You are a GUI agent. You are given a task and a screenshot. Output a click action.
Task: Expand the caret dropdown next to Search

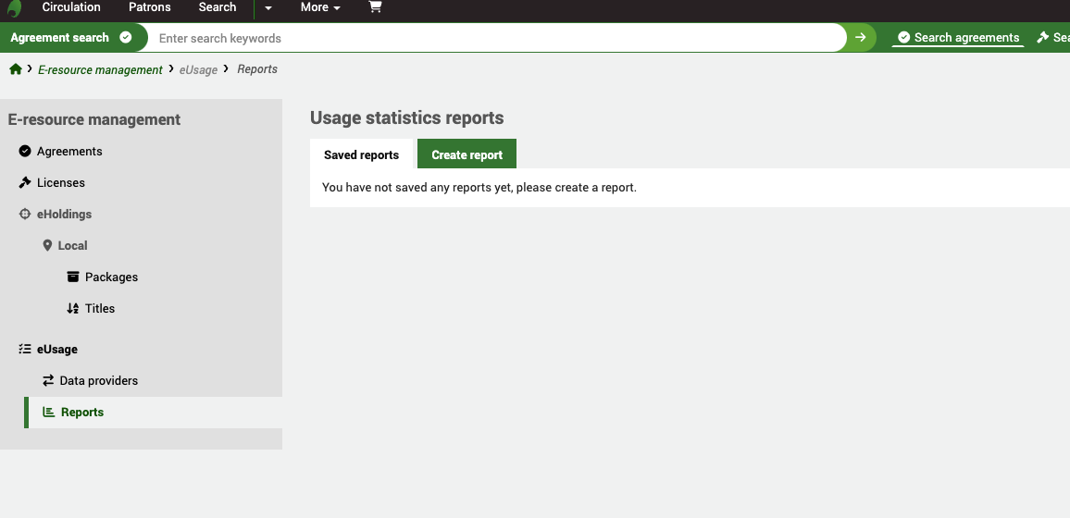[x=267, y=7]
